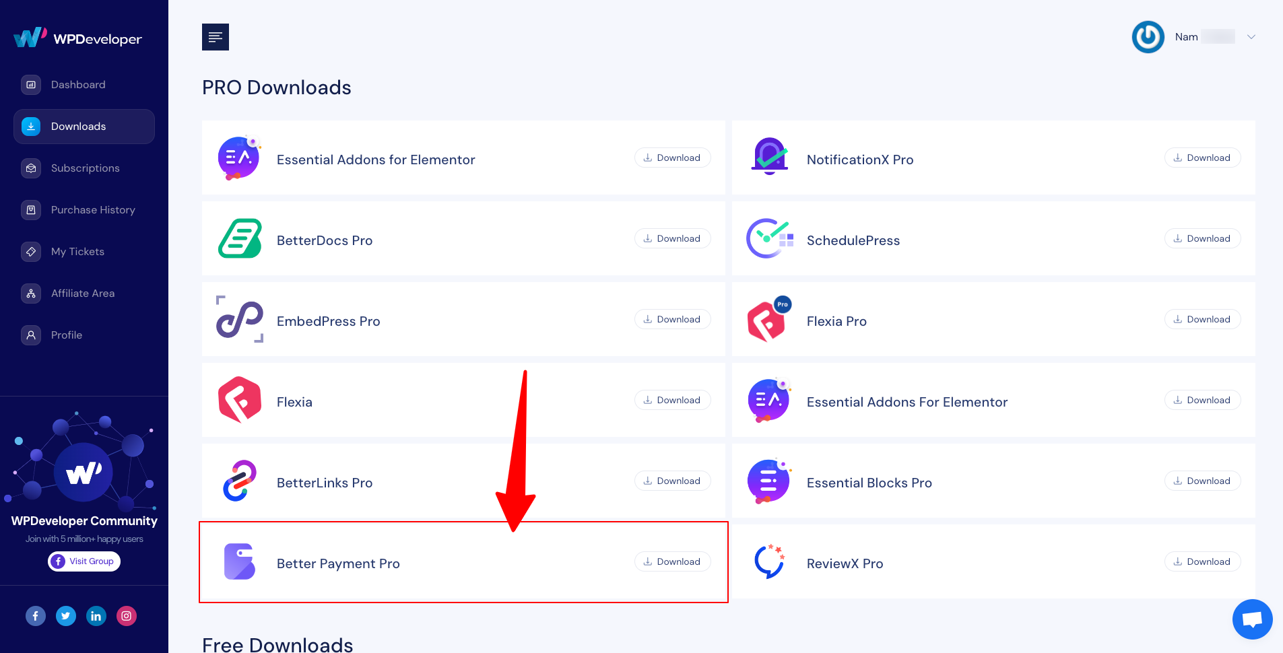This screenshot has width=1283, height=653.
Task: Click the Facebook icon in the sidebar footer
Action: (35, 615)
